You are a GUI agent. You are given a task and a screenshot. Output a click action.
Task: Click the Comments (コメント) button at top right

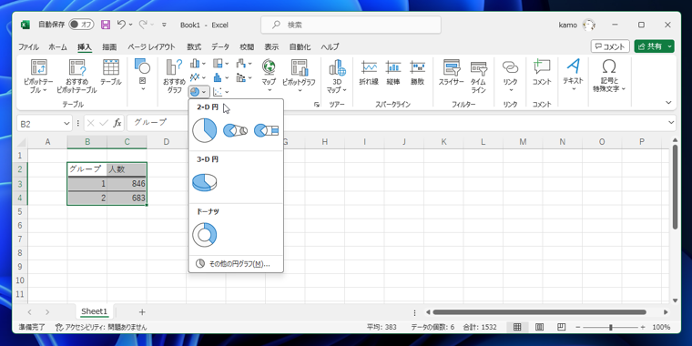pos(610,46)
